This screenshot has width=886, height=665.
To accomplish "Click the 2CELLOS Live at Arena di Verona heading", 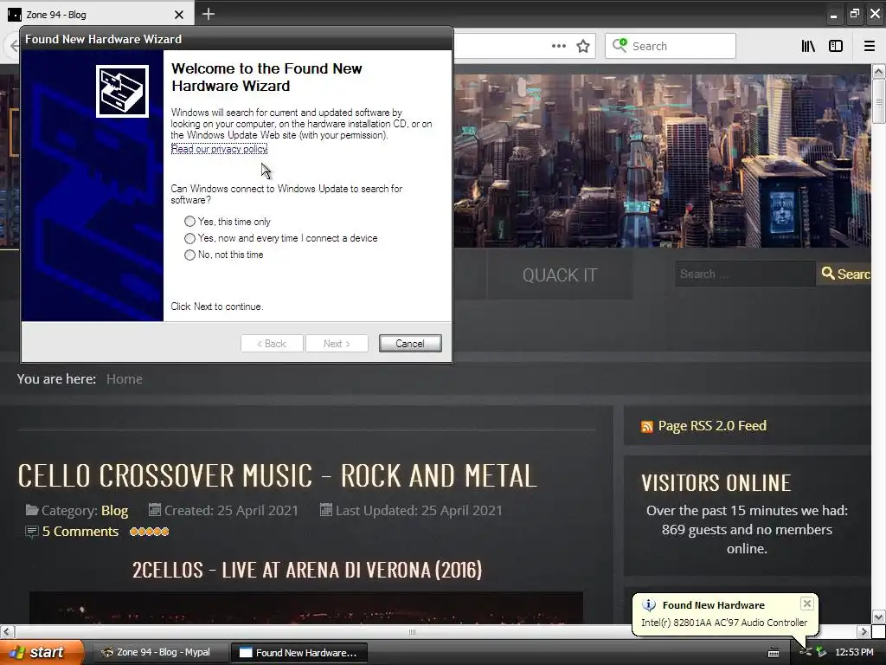I will [307, 570].
